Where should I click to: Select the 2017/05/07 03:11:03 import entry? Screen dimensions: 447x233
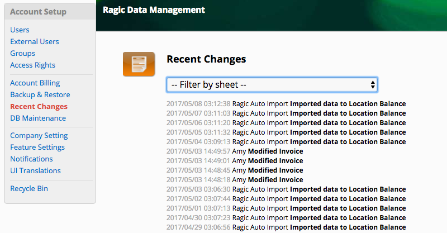click(286, 113)
